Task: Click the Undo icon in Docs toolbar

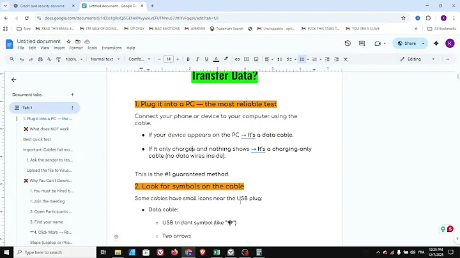Action: click(x=22, y=59)
